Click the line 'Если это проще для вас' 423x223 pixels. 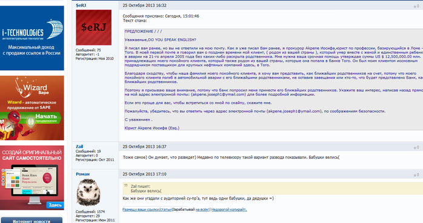point(198,103)
